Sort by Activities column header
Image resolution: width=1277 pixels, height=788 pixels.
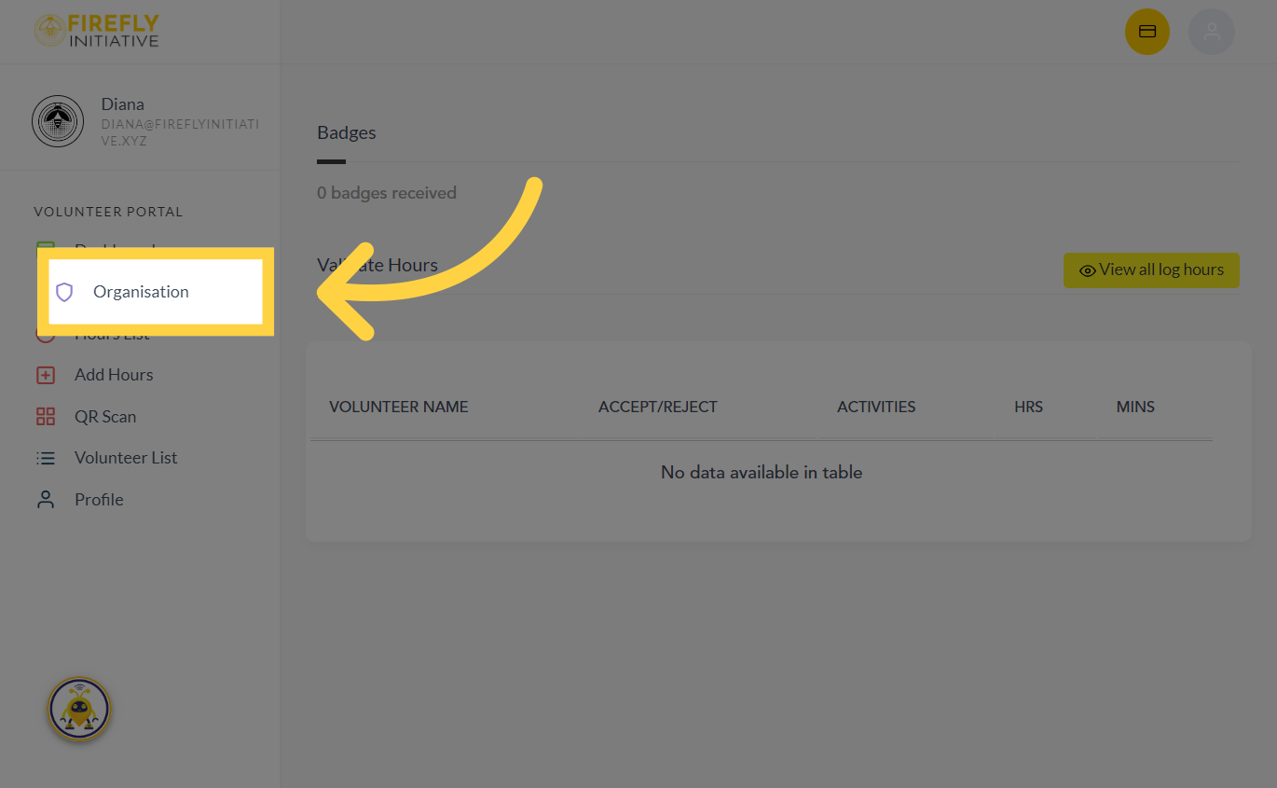click(x=876, y=407)
